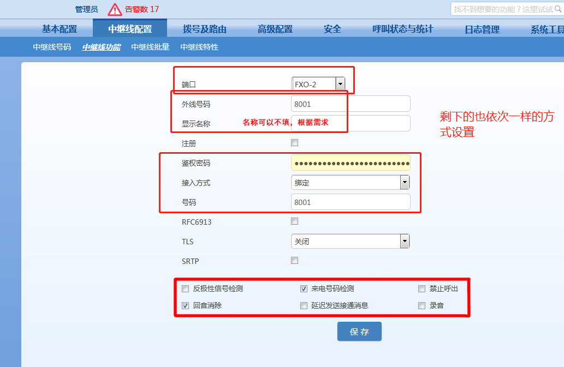Check the 延迟发送接通消息 checkbox

coord(304,305)
